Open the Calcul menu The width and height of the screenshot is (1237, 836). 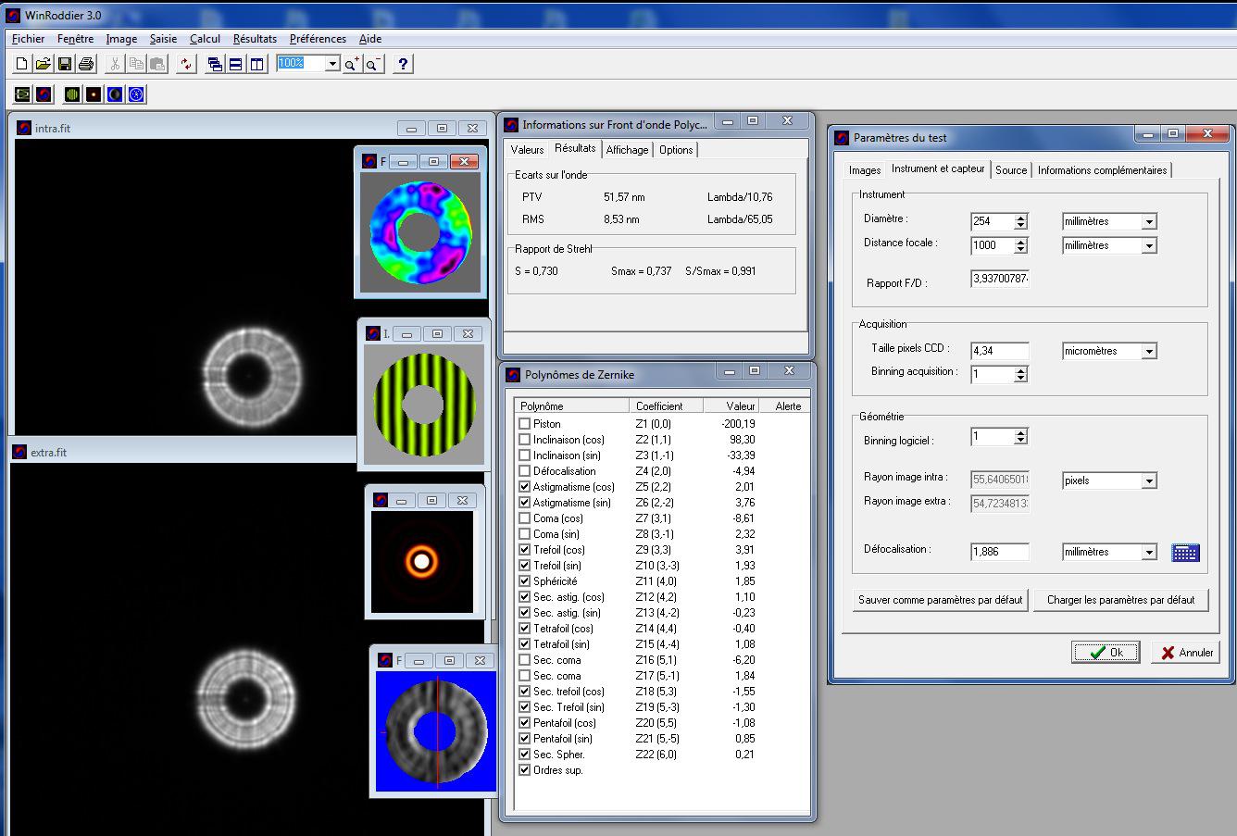pyautogui.click(x=205, y=39)
